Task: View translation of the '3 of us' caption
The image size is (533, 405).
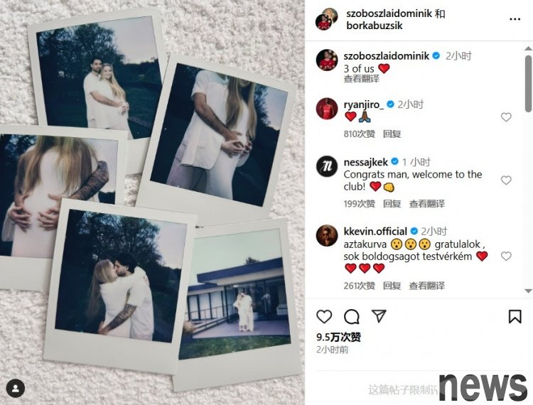Action: coord(361,79)
